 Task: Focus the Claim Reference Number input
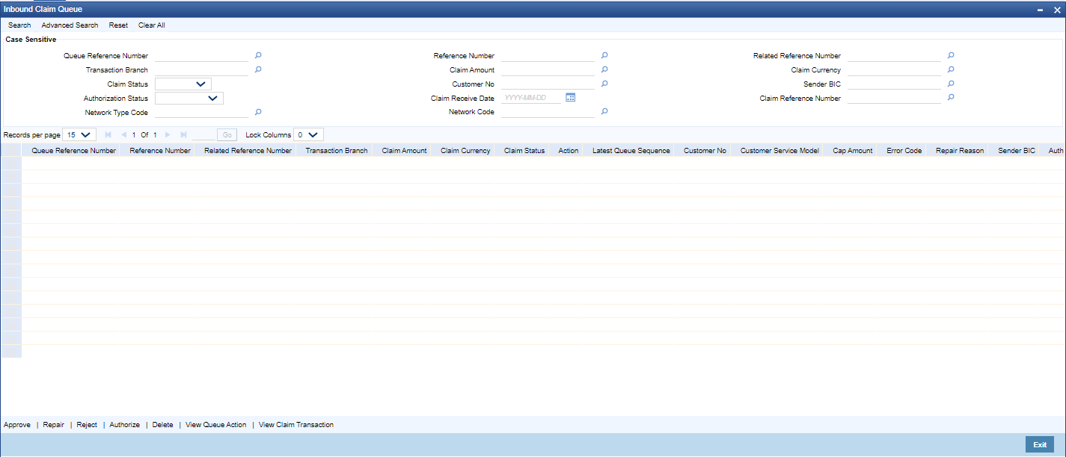(894, 98)
